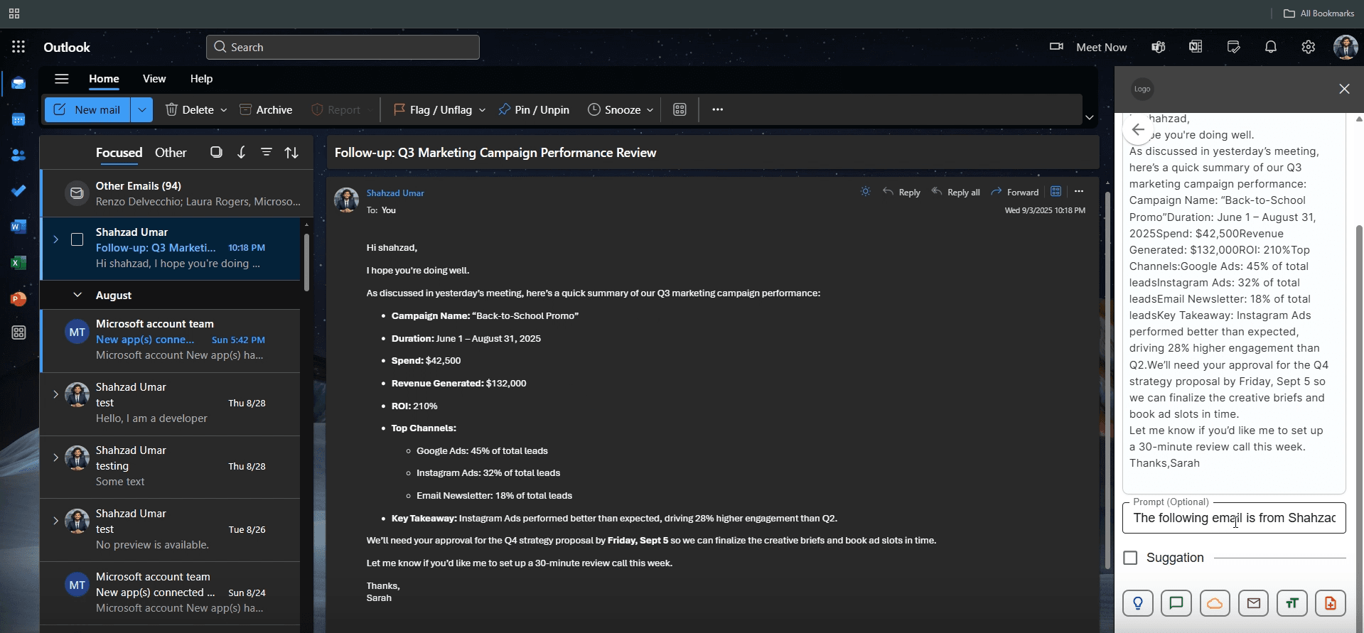Screen dimensions: 1364x633
Task: Click the lightbulb icon in add-in panel
Action: (x=1138, y=604)
